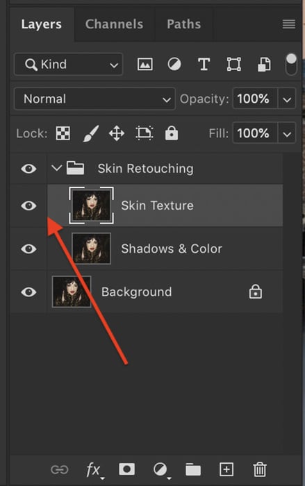The image size is (305, 486).
Task: Lock all layer attributes
Action: tap(172, 133)
